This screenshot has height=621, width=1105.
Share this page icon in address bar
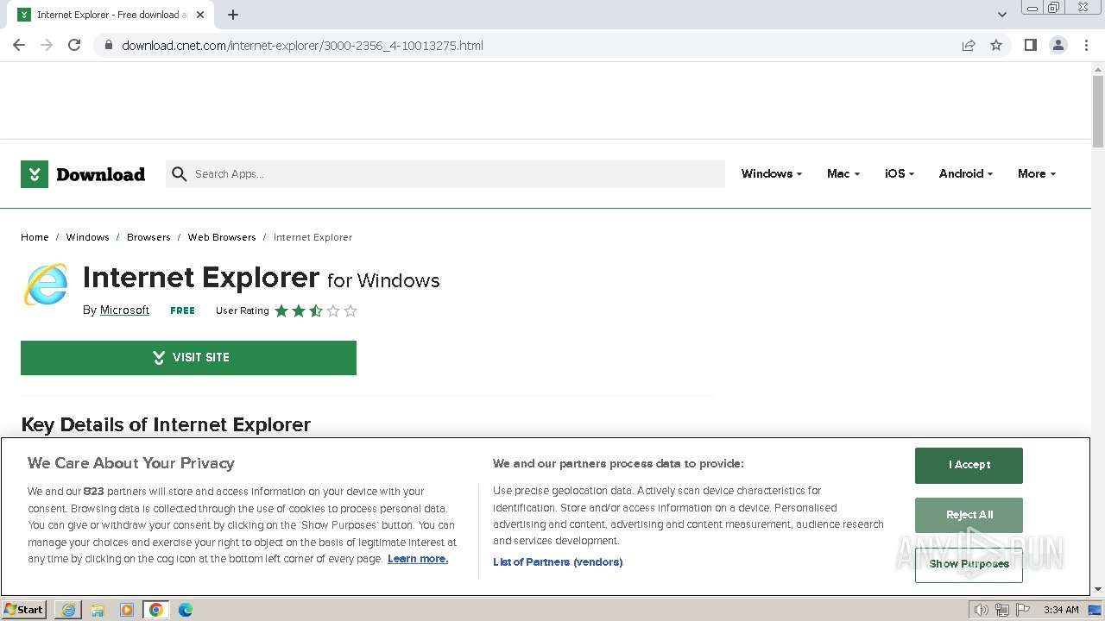click(x=969, y=45)
